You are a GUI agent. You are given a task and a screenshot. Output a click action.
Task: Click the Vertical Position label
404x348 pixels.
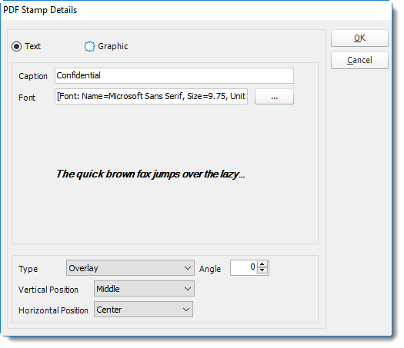[48, 290]
